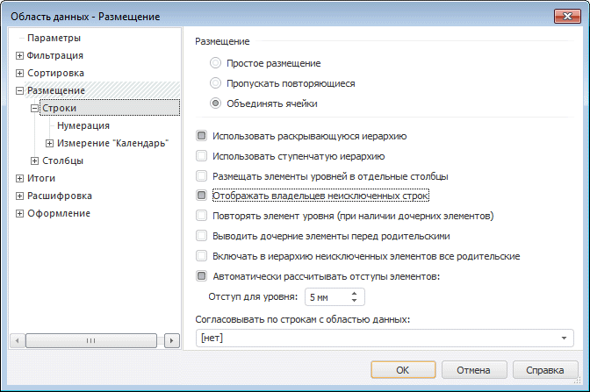This screenshot has width=590, height=392.
Task: Expand the Расшифровка tree node
Action: point(19,196)
